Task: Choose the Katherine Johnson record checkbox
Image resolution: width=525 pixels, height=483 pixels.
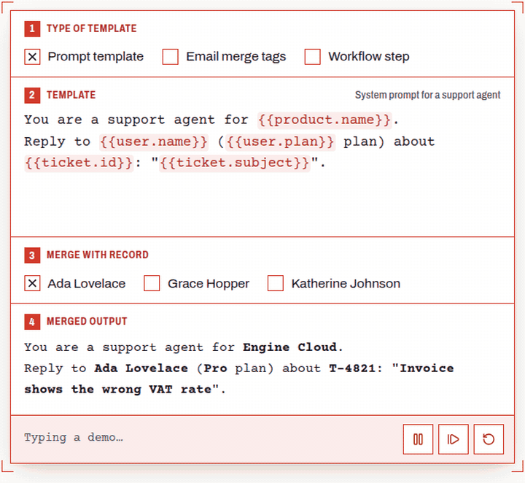Action: [275, 283]
